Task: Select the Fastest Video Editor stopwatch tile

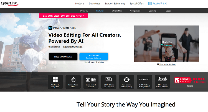Action: click(73, 82)
